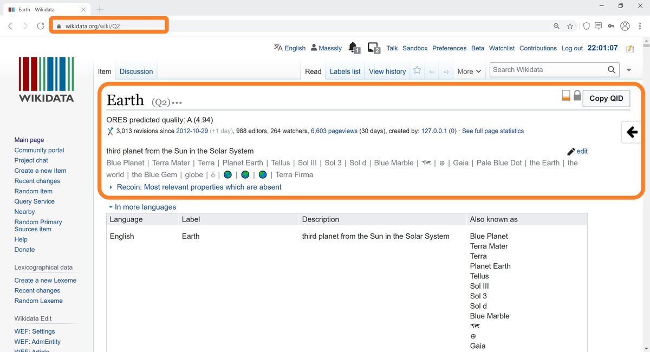
Task: Click the Wikidata logo
Action: pos(46,80)
